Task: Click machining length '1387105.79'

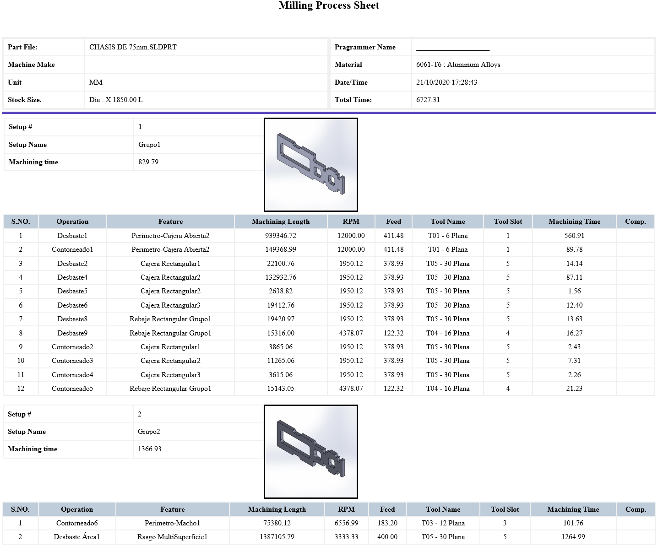Action: coord(277,537)
